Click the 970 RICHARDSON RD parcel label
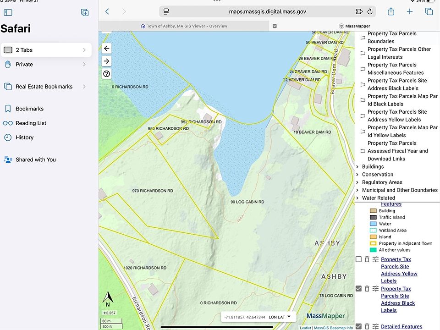This screenshot has width=440, height=330. [x=153, y=191]
